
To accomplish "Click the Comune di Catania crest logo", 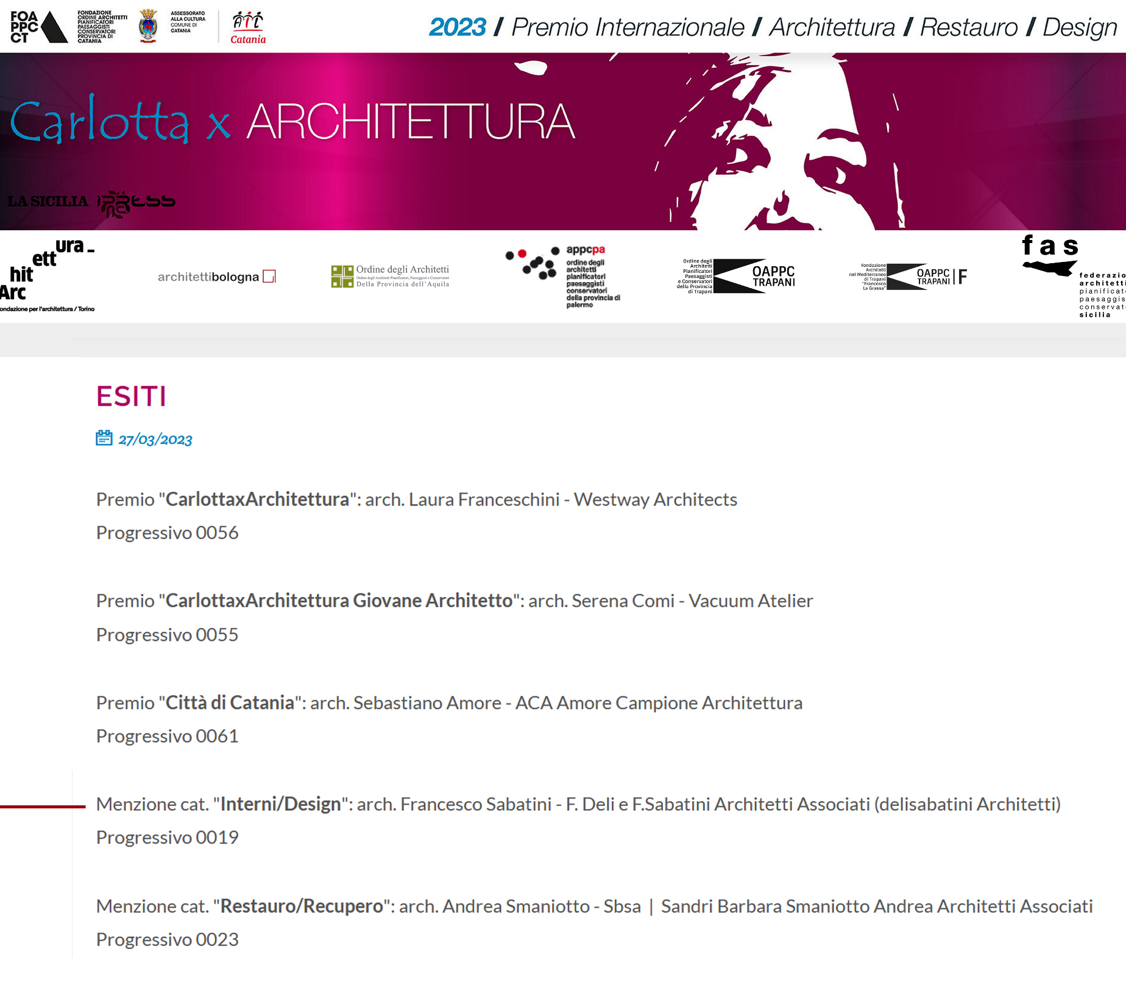I will tap(148, 26).
